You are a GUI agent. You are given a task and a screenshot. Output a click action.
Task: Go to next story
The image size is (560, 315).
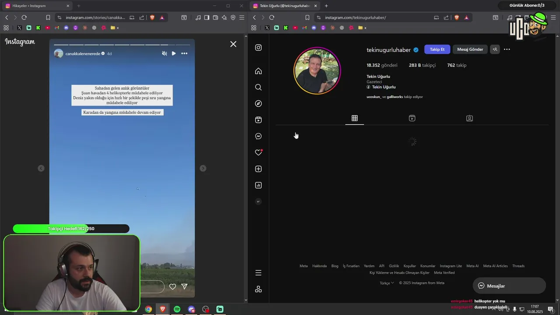point(203,168)
